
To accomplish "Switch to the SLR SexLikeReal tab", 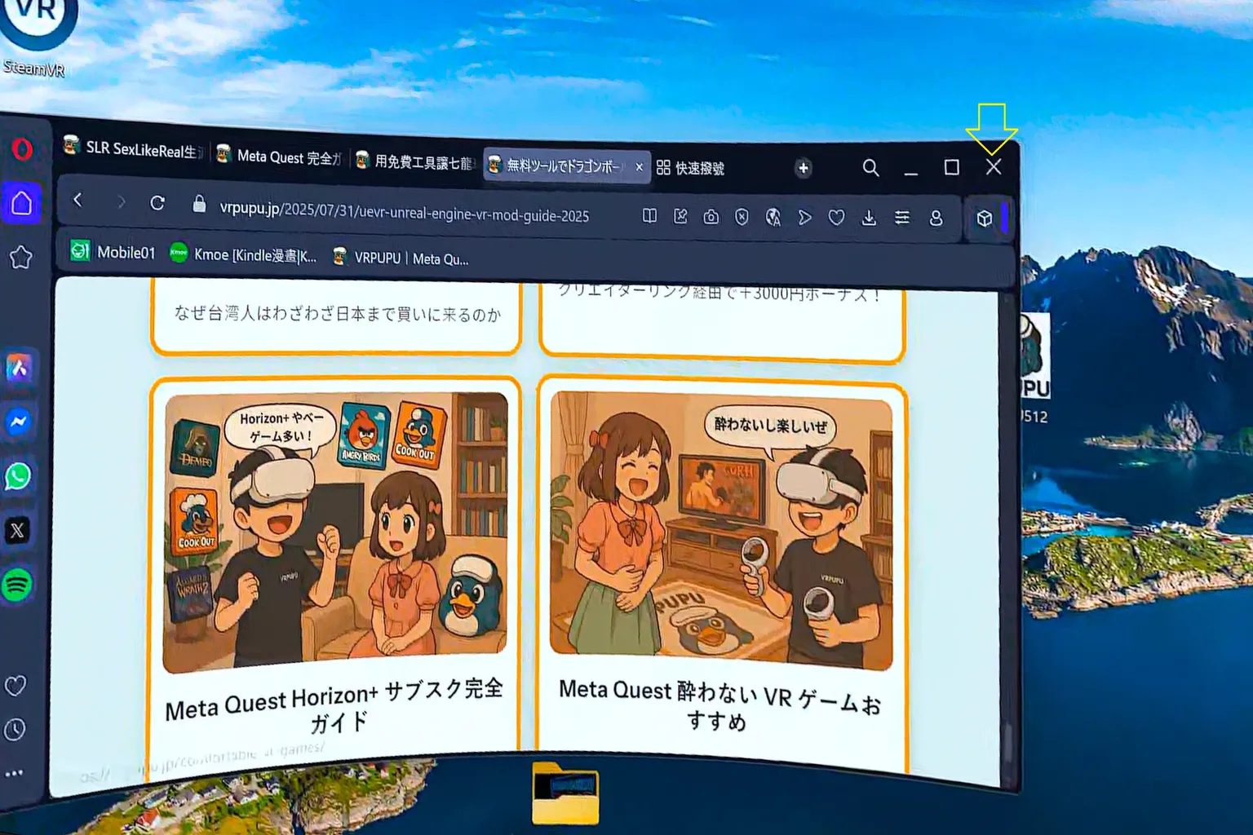I will click(x=132, y=148).
